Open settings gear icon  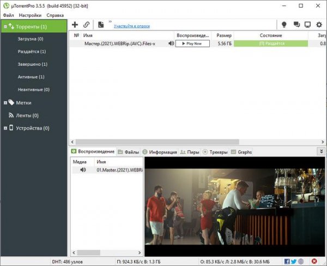point(319,25)
